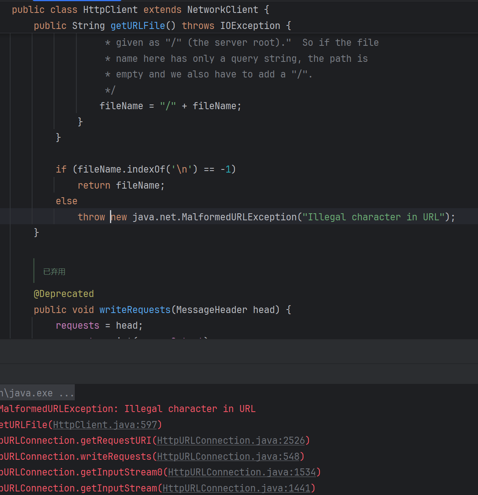Image resolution: width=478 pixels, height=495 pixels.
Task: Follow the HttpURLConnection.java:548 link
Action: point(228,457)
